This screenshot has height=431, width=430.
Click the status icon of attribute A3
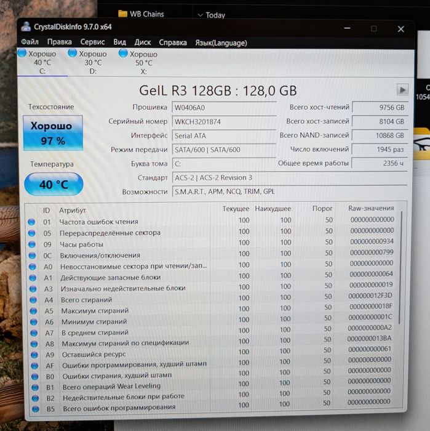[x=33, y=289]
